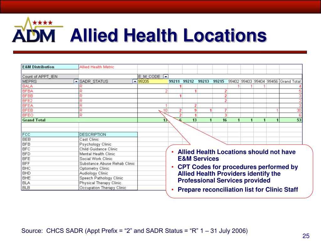The width and height of the screenshot is (321, 241).
Task: Select the 99456 column header
Action: coord(273,81)
